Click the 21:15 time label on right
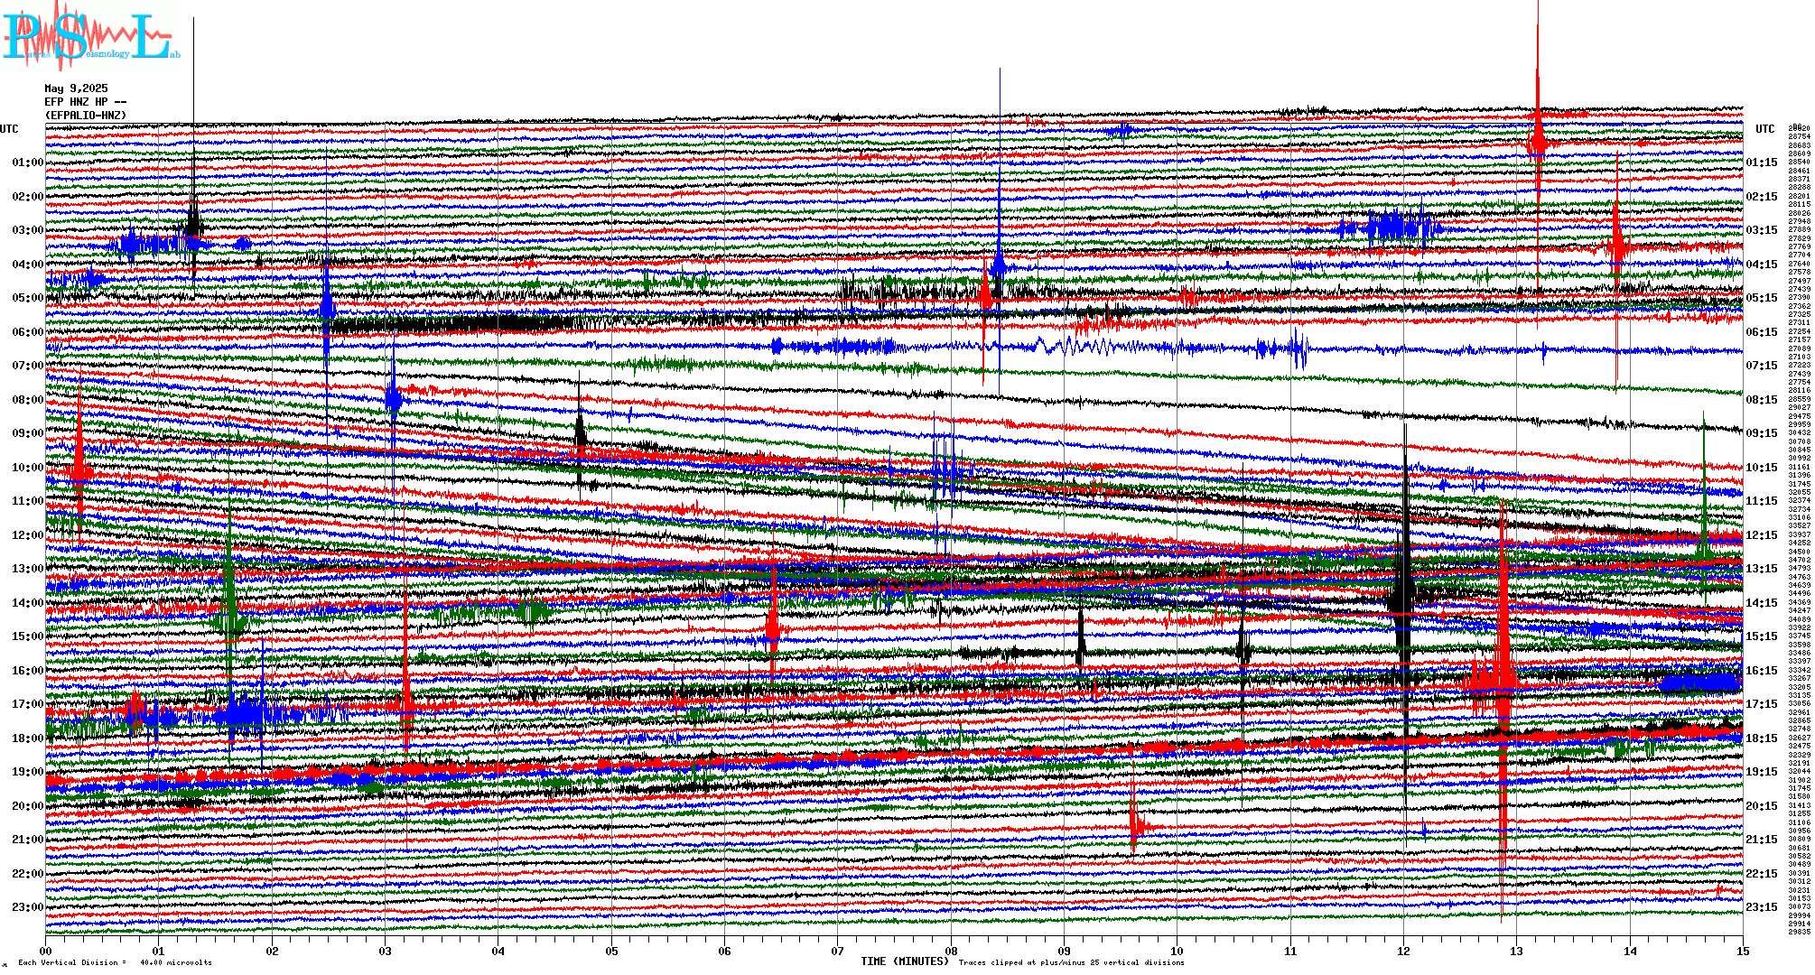The width and height of the screenshot is (1815, 975). [1761, 840]
